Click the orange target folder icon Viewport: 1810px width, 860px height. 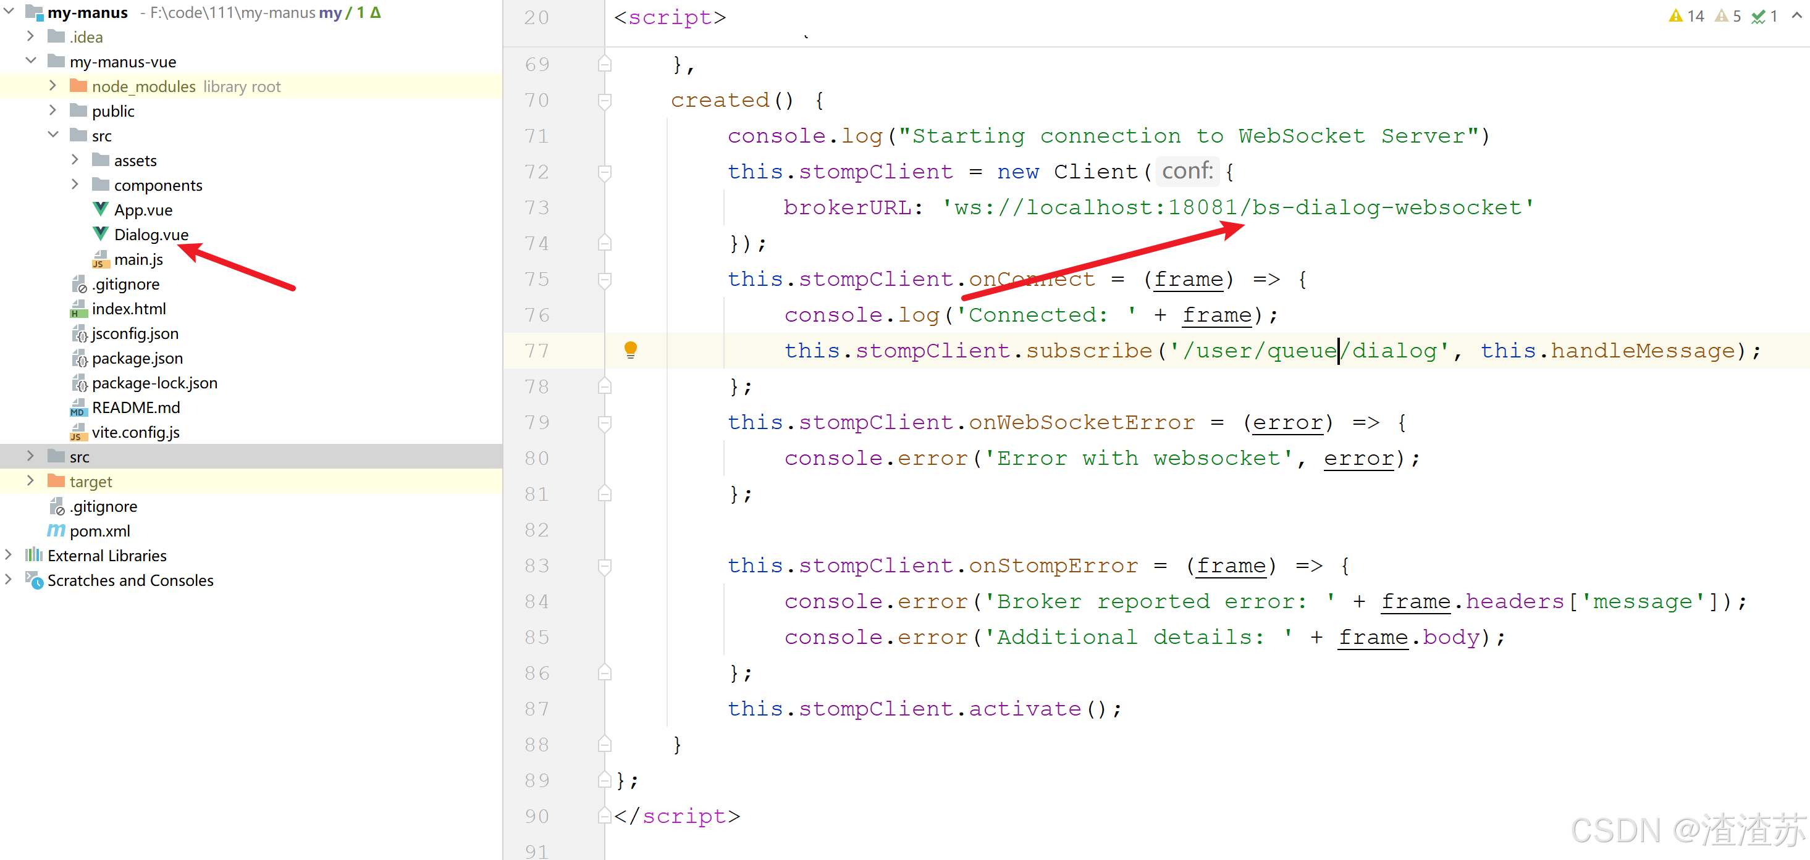click(x=56, y=481)
